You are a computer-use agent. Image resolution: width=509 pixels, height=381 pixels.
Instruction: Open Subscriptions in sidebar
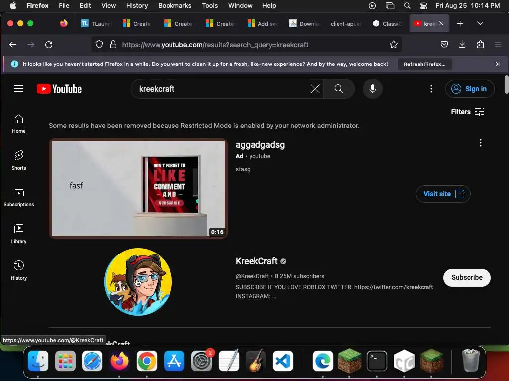19,197
